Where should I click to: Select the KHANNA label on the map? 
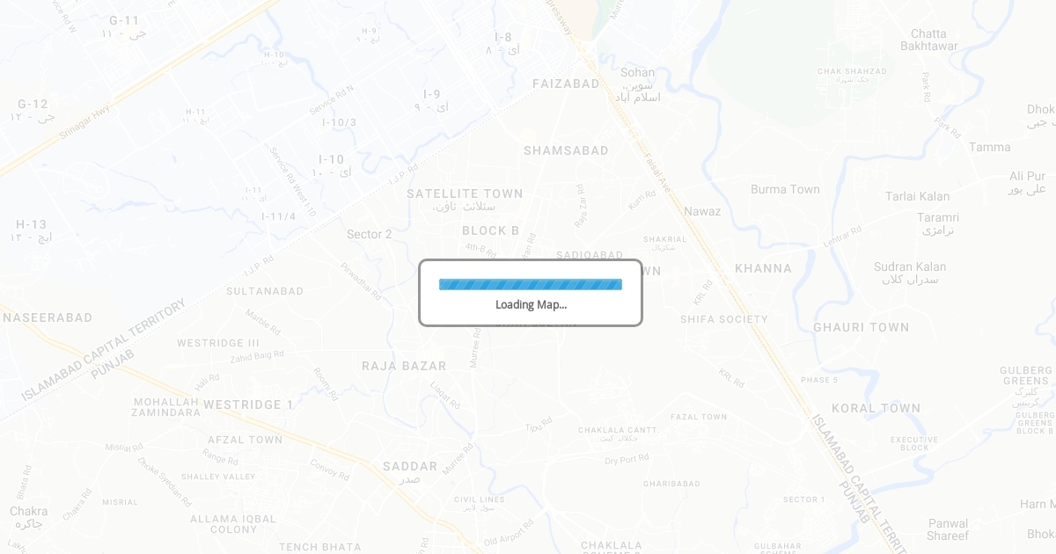[x=763, y=268]
